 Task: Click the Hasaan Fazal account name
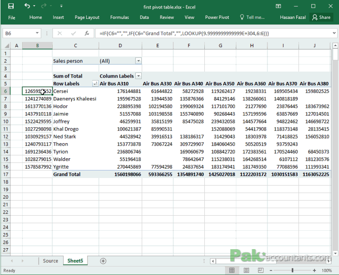293,17
